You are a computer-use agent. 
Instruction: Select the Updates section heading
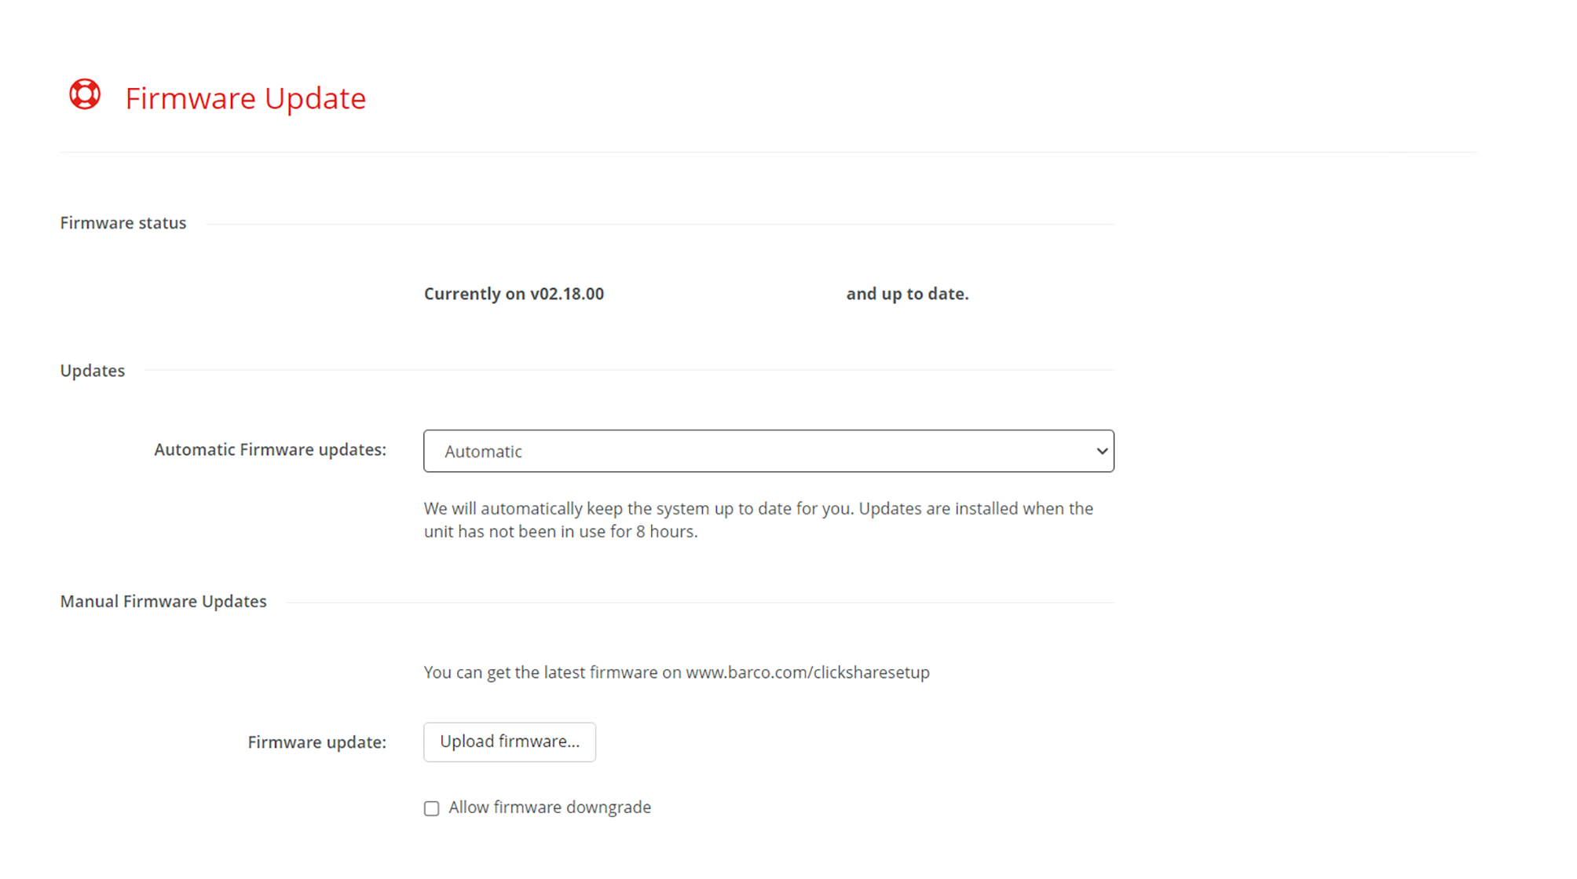(93, 371)
